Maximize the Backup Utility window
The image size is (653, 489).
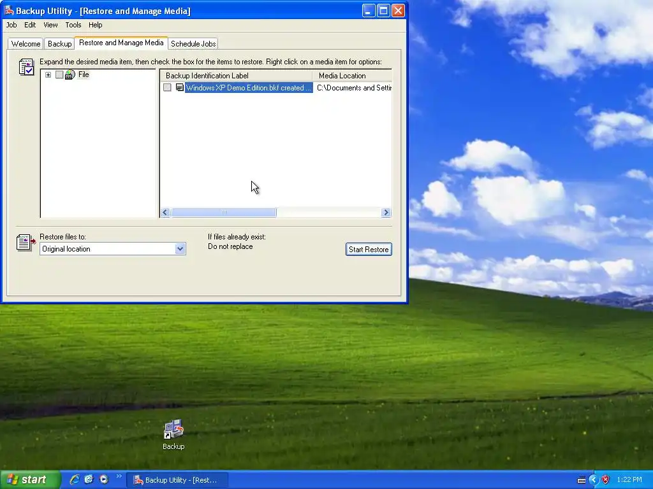tap(383, 10)
